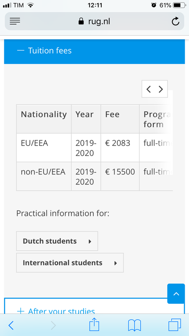Tap the padlock secure-site icon
The width and height of the screenshot is (189, 336).
click(81, 21)
